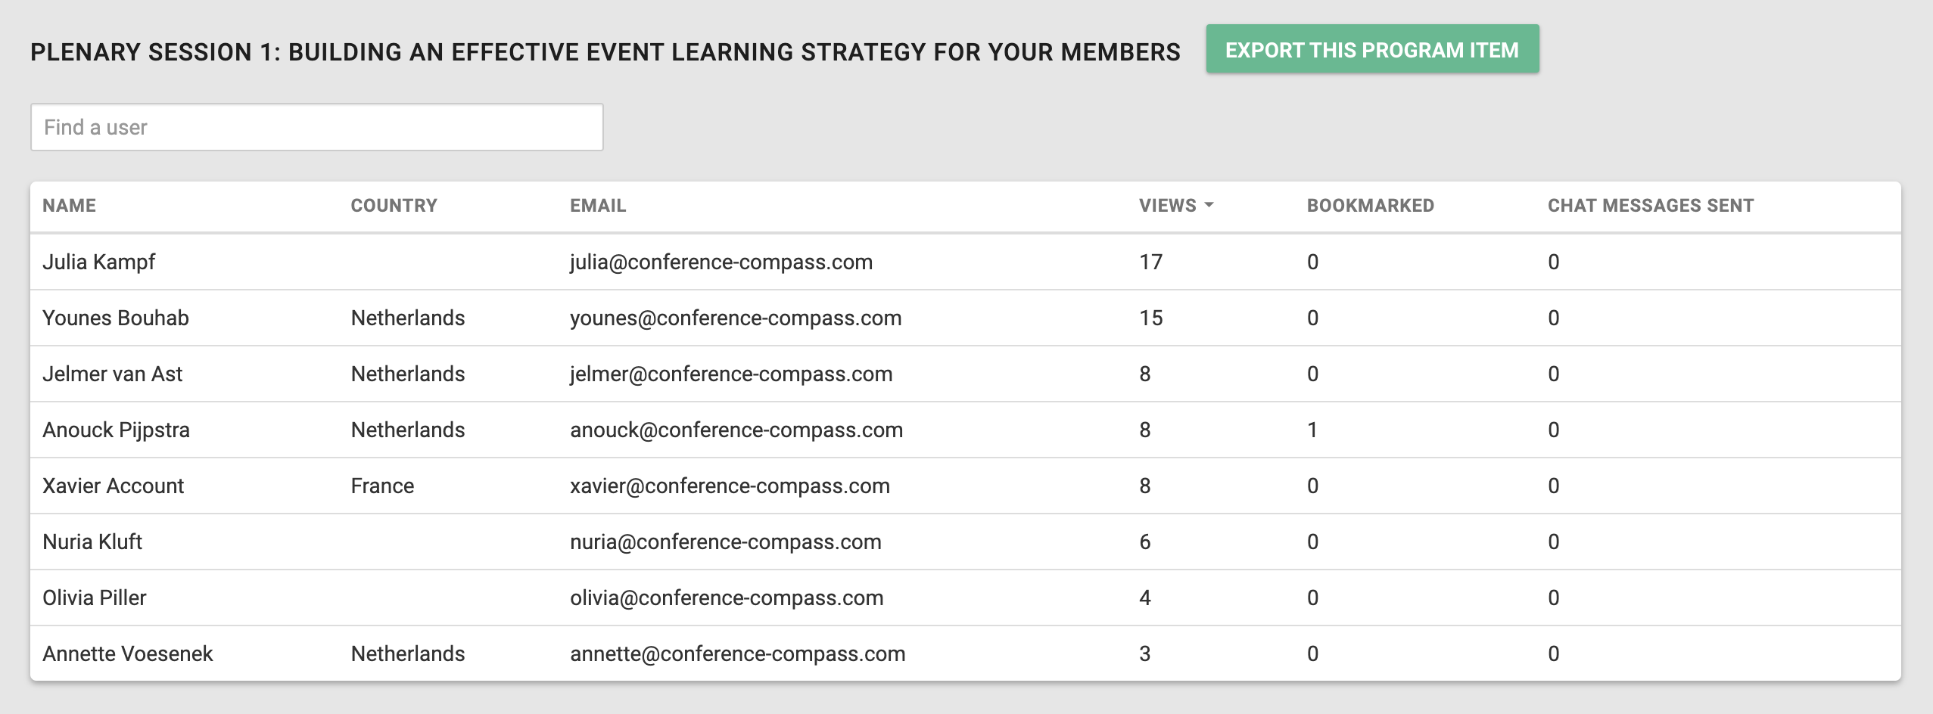1933x714 pixels.
Task: Select the Anouck Pijpstra name cell
Action: click(116, 430)
